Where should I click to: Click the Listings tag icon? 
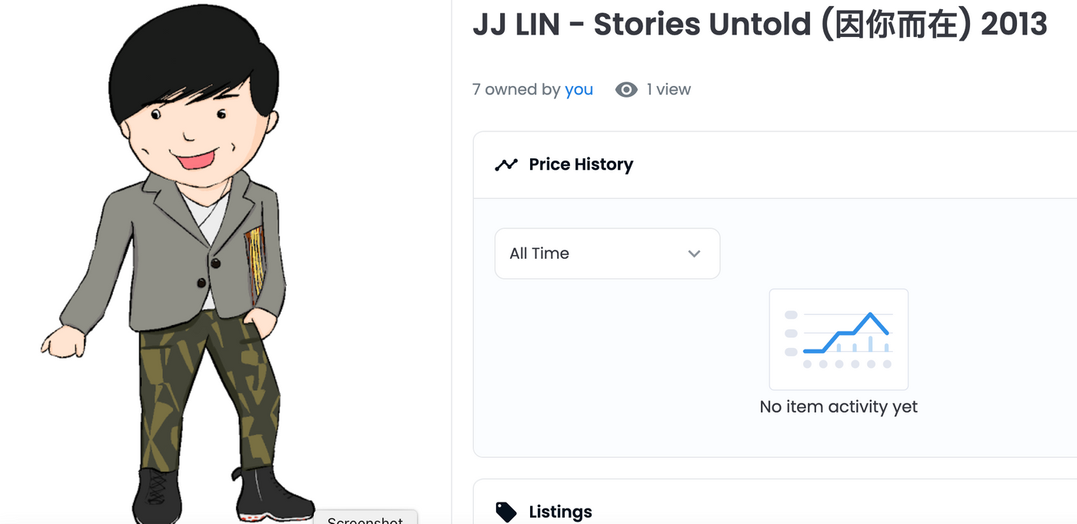(x=506, y=512)
